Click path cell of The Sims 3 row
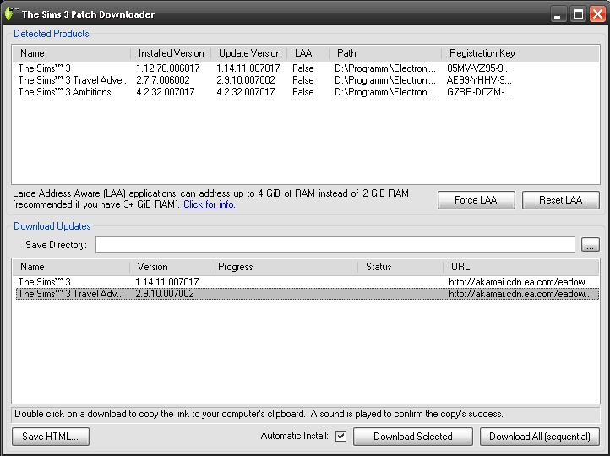 point(385,68)
